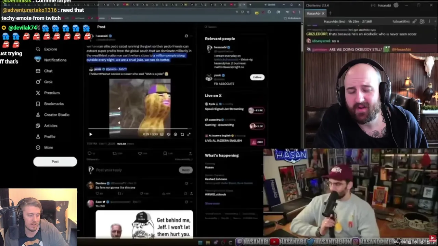Screen dimensions: 438x246
Task: Follow yoxic in Relevant people
Action: pos(257,77)
